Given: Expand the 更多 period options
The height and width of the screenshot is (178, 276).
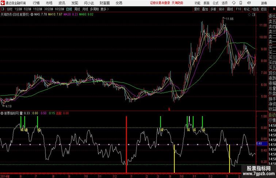Looking at the screenshot, I should (x=104, y=9).
